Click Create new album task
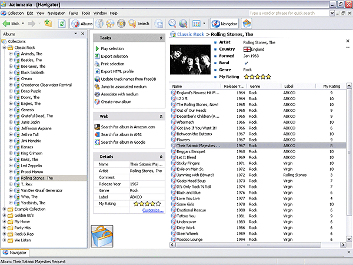This screenshot has height=265, width=353. [x=116, y=102]
